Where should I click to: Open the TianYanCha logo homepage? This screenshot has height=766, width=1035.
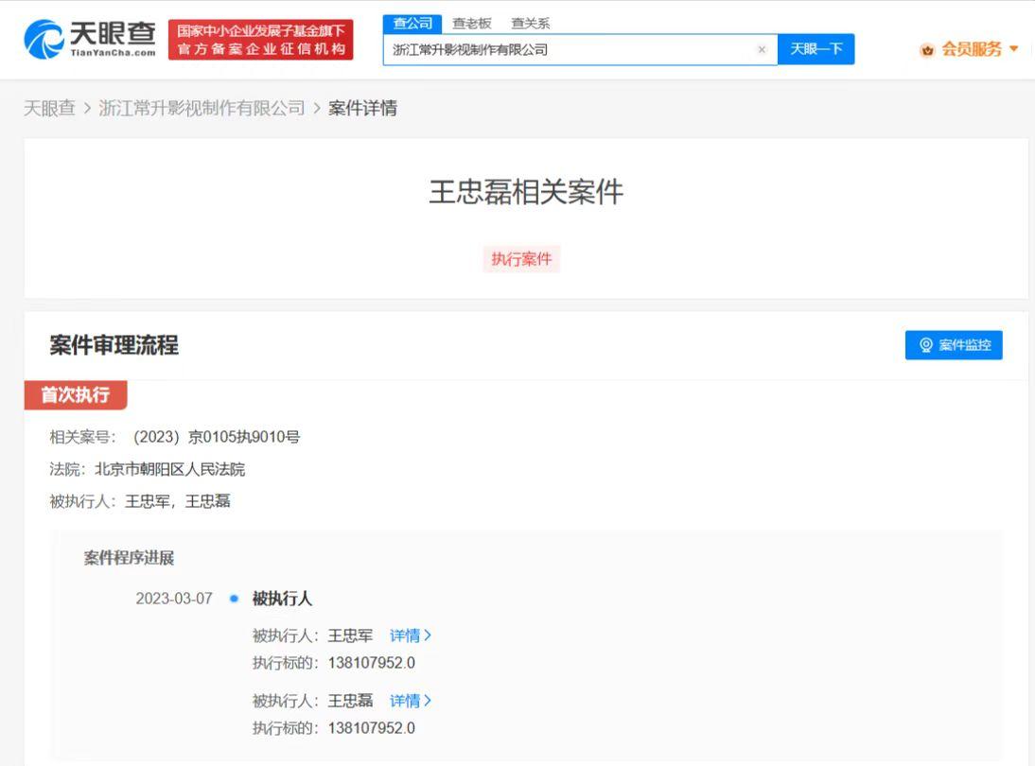click(90, 39)
